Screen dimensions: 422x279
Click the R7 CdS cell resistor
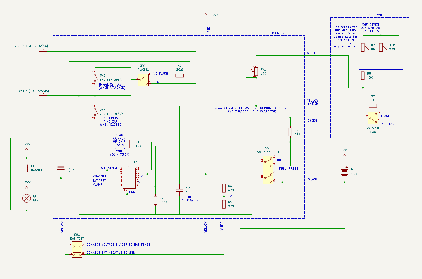[363, 47]
